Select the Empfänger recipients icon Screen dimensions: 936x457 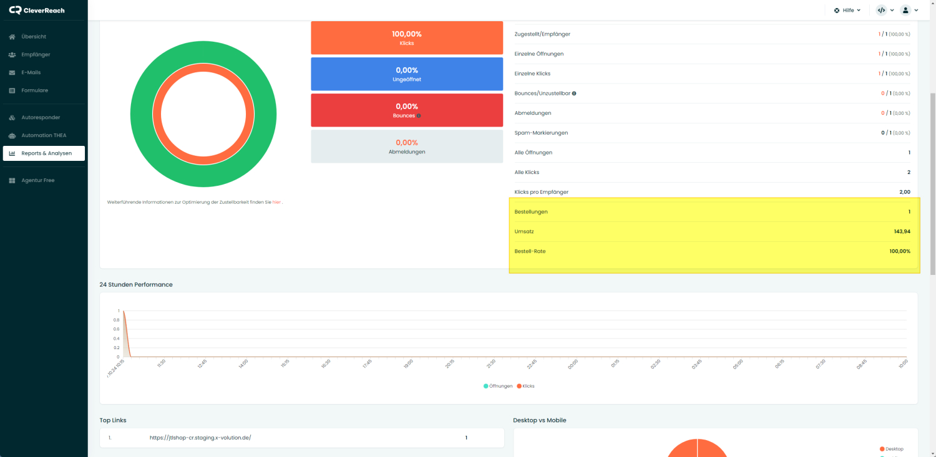pyautogui.click(x=11, y=54)
